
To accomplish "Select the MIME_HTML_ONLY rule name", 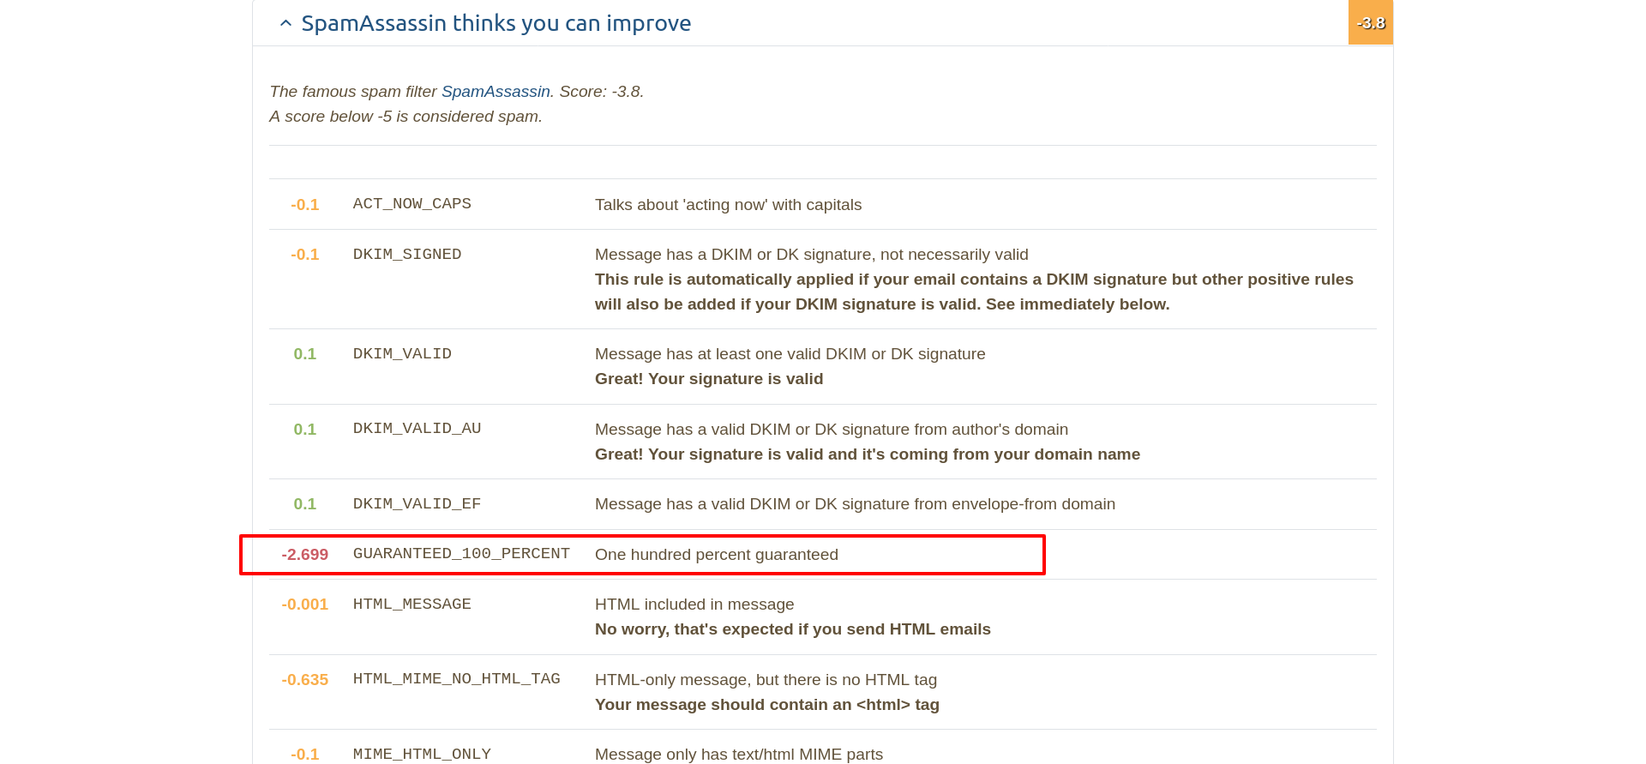I will click(x=422, y=755).
